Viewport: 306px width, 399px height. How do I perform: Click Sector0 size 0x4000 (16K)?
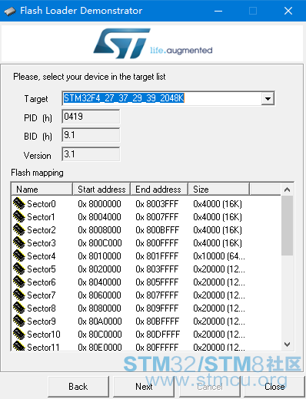tap(218, 204)
